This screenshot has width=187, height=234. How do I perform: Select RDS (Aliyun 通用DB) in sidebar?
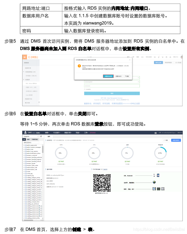(31, 83)
